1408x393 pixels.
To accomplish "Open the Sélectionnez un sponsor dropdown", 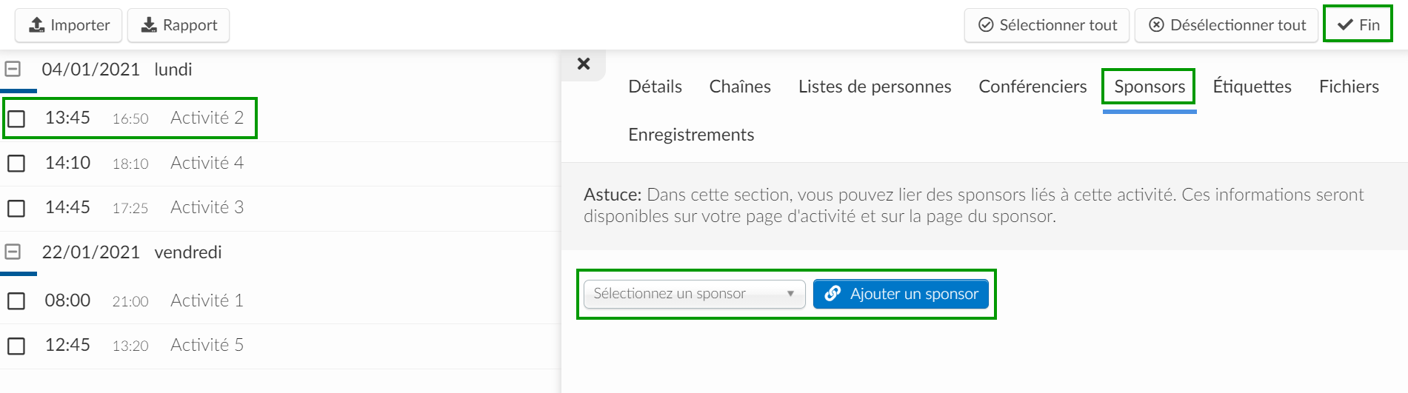I will [695, 294].
